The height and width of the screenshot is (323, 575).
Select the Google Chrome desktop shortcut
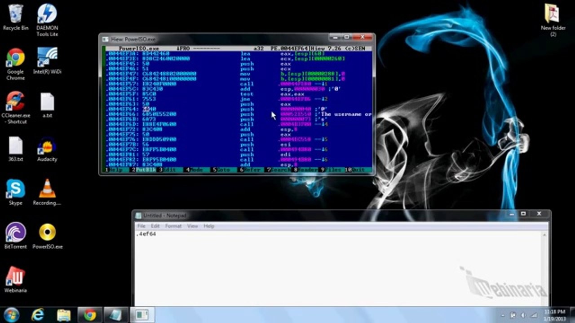click(16, 64)
